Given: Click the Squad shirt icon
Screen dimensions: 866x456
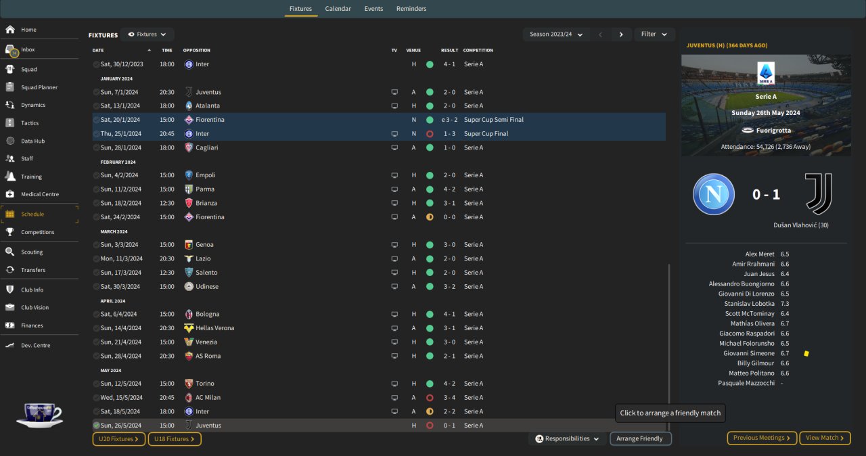Looking at the screenshot, I should 10,69.
